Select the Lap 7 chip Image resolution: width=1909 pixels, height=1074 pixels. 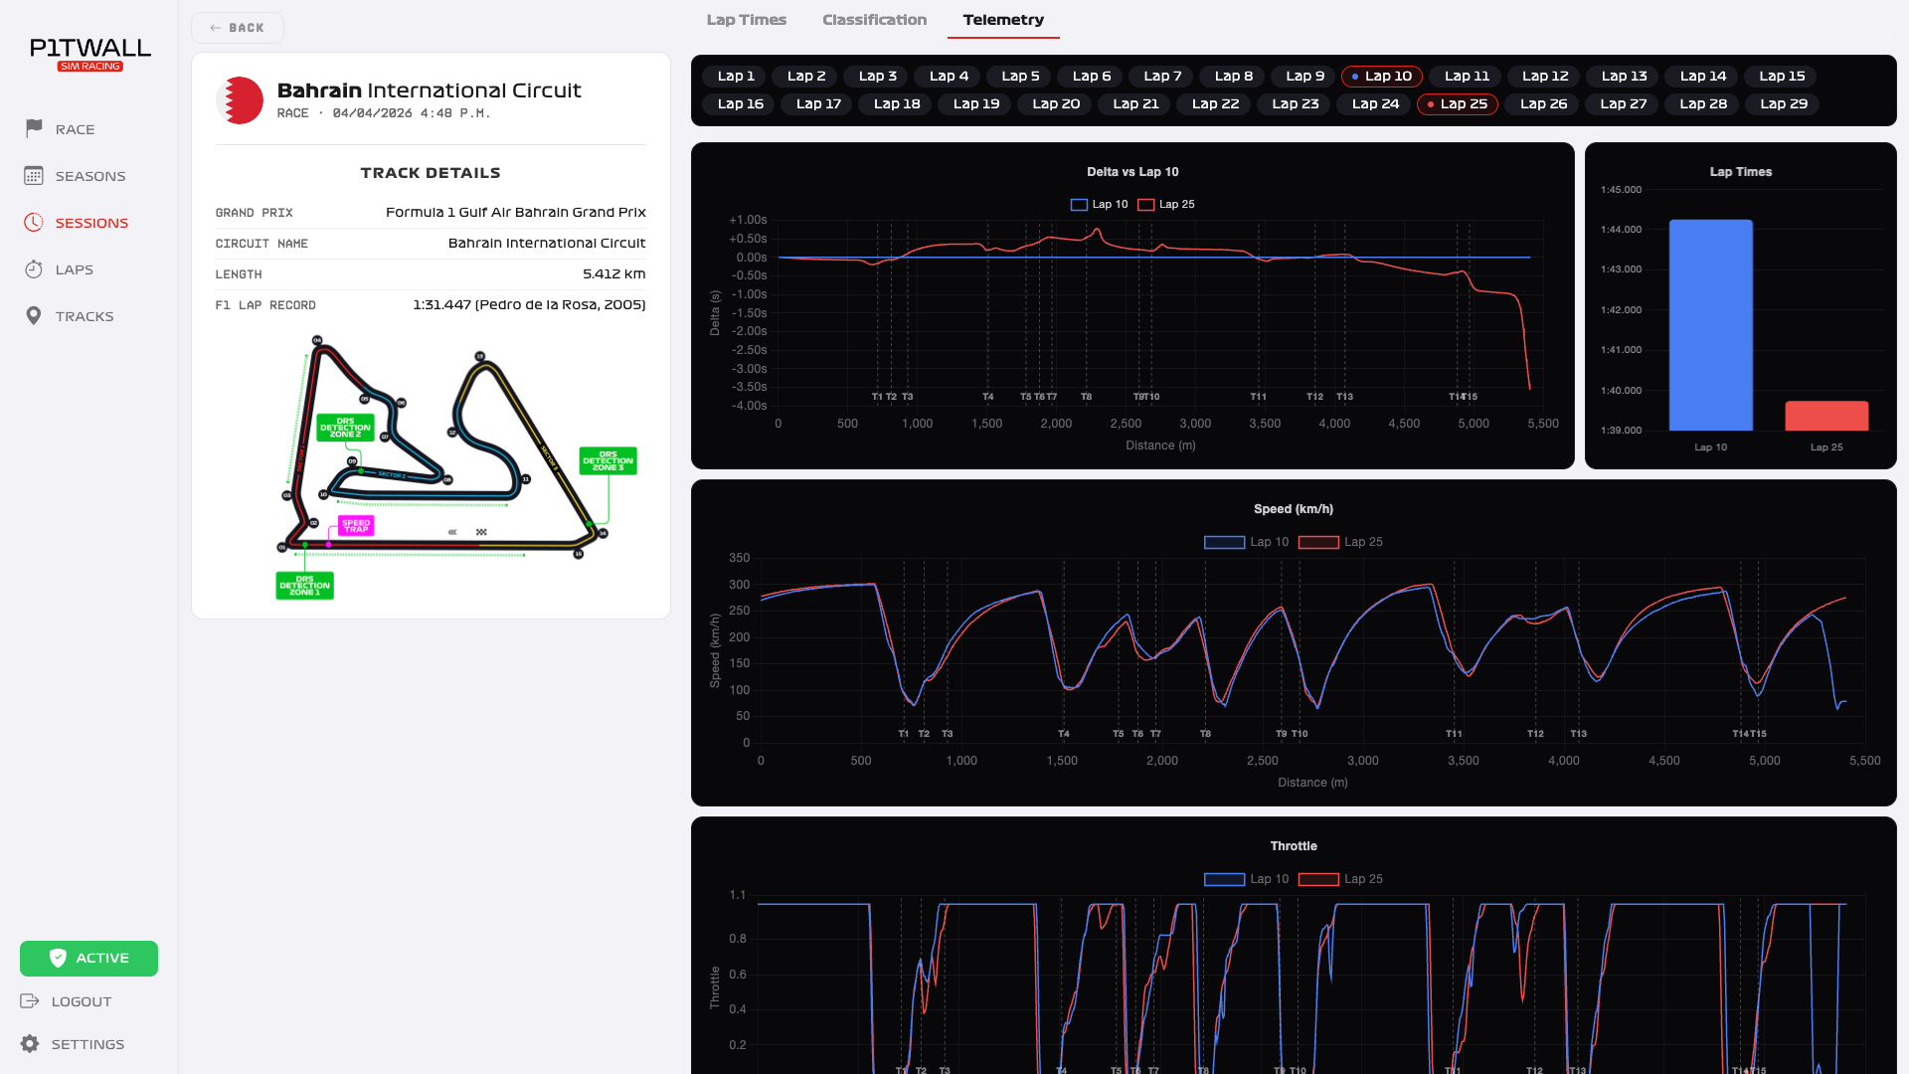pos(1162,76)
